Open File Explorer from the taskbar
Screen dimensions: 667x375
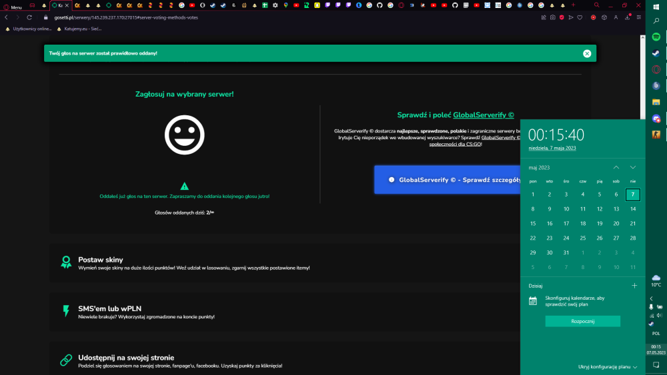(656, 102)
